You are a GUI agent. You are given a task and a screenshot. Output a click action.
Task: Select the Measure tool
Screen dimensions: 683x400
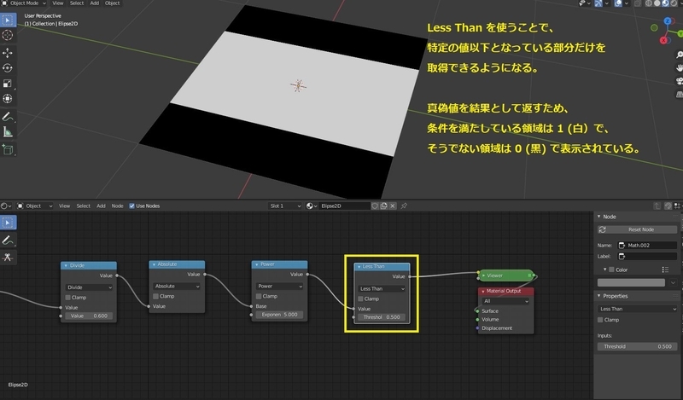(8, 132)
